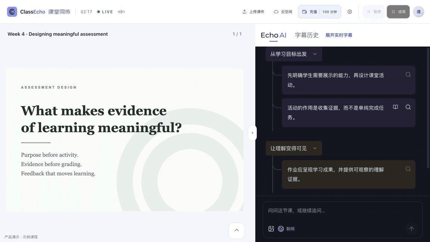Image resolution: width=430 pixels, height=242 pixels.
Task: Click the 02:17 session timer
Action: click(86, 12)
